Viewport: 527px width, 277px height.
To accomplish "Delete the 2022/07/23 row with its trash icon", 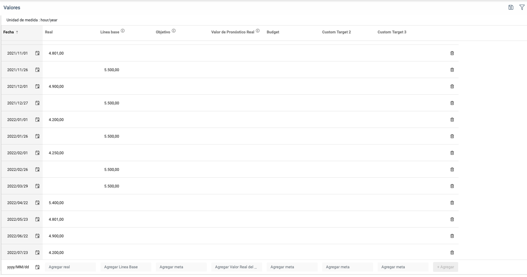I will pyautogui.click(x=452, y=253).
